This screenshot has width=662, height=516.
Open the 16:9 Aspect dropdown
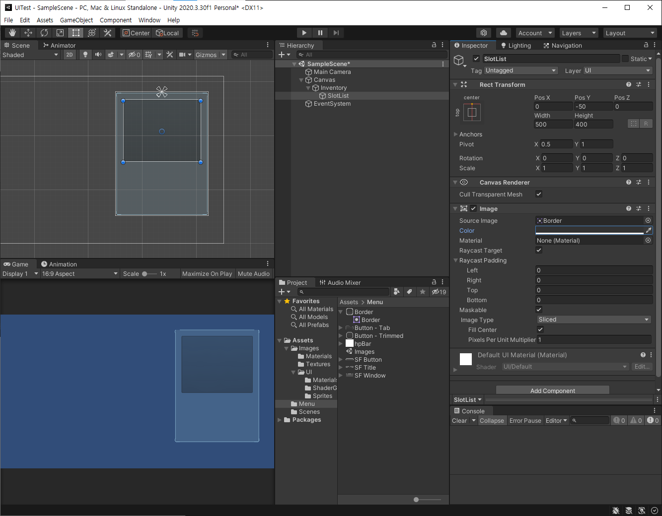click(80, 273)
